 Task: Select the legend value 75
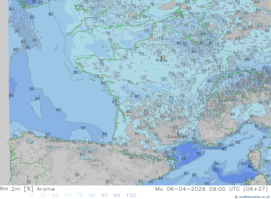80,195
